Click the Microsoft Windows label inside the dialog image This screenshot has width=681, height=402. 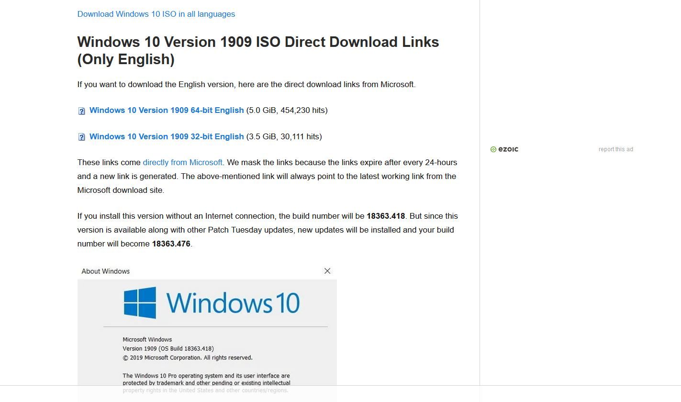147,339
